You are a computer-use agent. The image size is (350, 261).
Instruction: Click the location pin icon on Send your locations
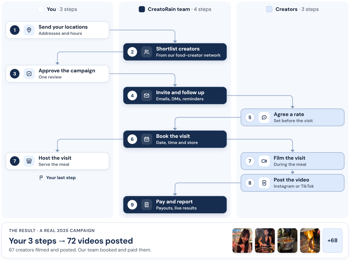29,30
